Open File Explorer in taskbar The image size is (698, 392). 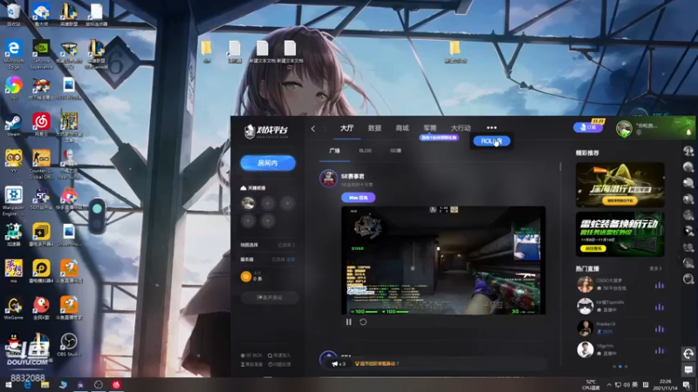pyautogui.click(x=45, y=385)
